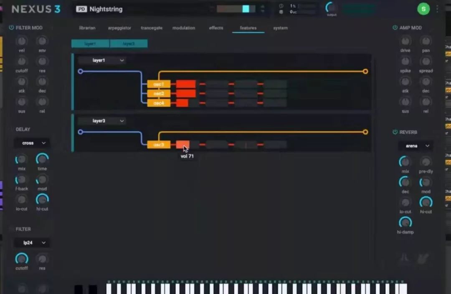
Task: Expand the layer1 selector dropdown
Action: [x=102, y=60]
